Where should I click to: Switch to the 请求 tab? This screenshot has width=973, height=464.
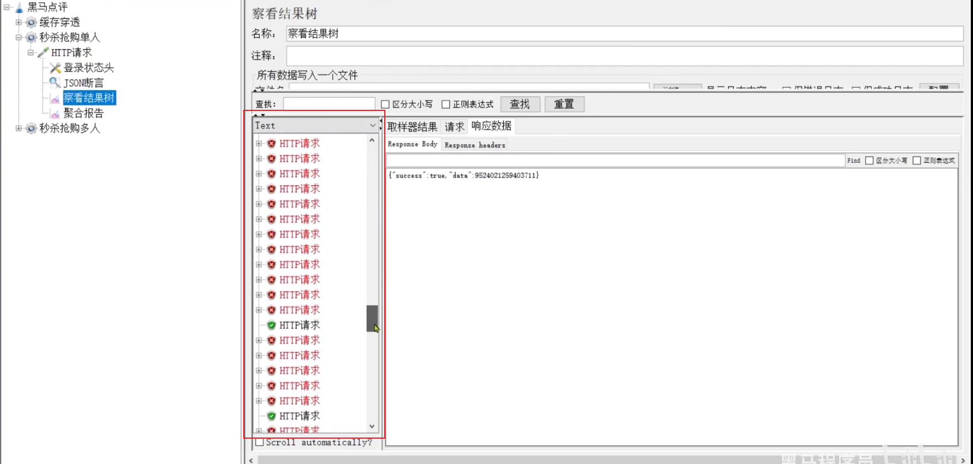454,127
